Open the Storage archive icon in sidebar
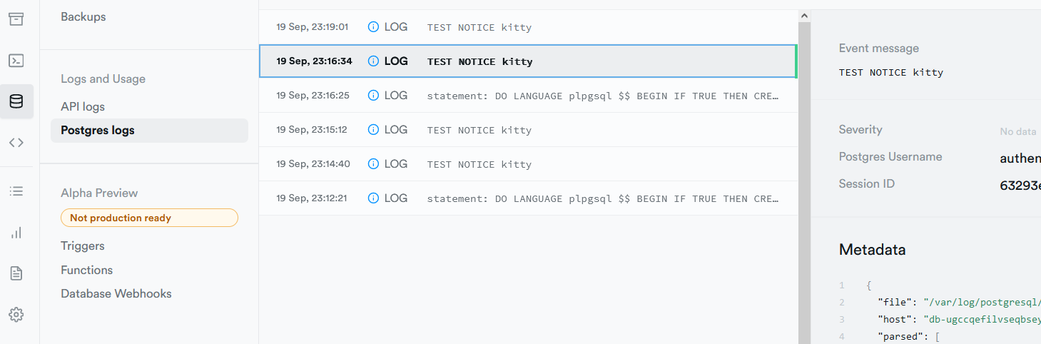 (16, 19)
